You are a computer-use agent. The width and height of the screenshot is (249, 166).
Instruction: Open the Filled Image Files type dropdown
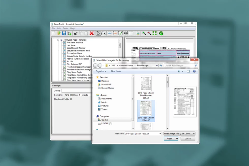pyautogui.click(x=179, y=133)
